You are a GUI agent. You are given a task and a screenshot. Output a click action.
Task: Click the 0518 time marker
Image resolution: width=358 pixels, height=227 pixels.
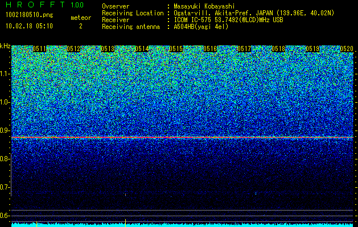[278, 49]
